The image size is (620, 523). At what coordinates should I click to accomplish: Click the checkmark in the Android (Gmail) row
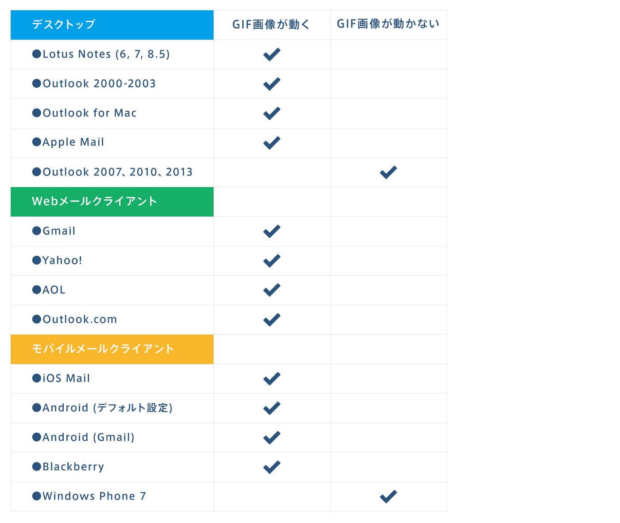click(x=271, y=437)
